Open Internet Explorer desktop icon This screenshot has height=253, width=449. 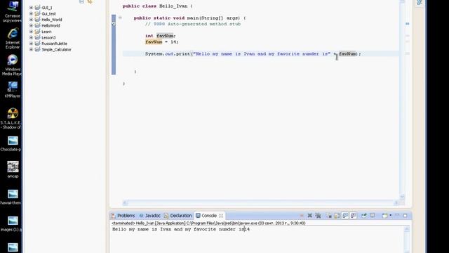click(x=13, y=38)
